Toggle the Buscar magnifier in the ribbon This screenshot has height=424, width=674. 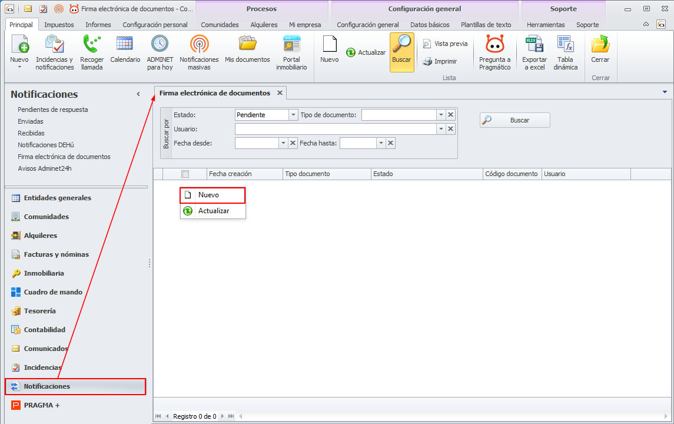pyautogui.click(x=401, y=52)
